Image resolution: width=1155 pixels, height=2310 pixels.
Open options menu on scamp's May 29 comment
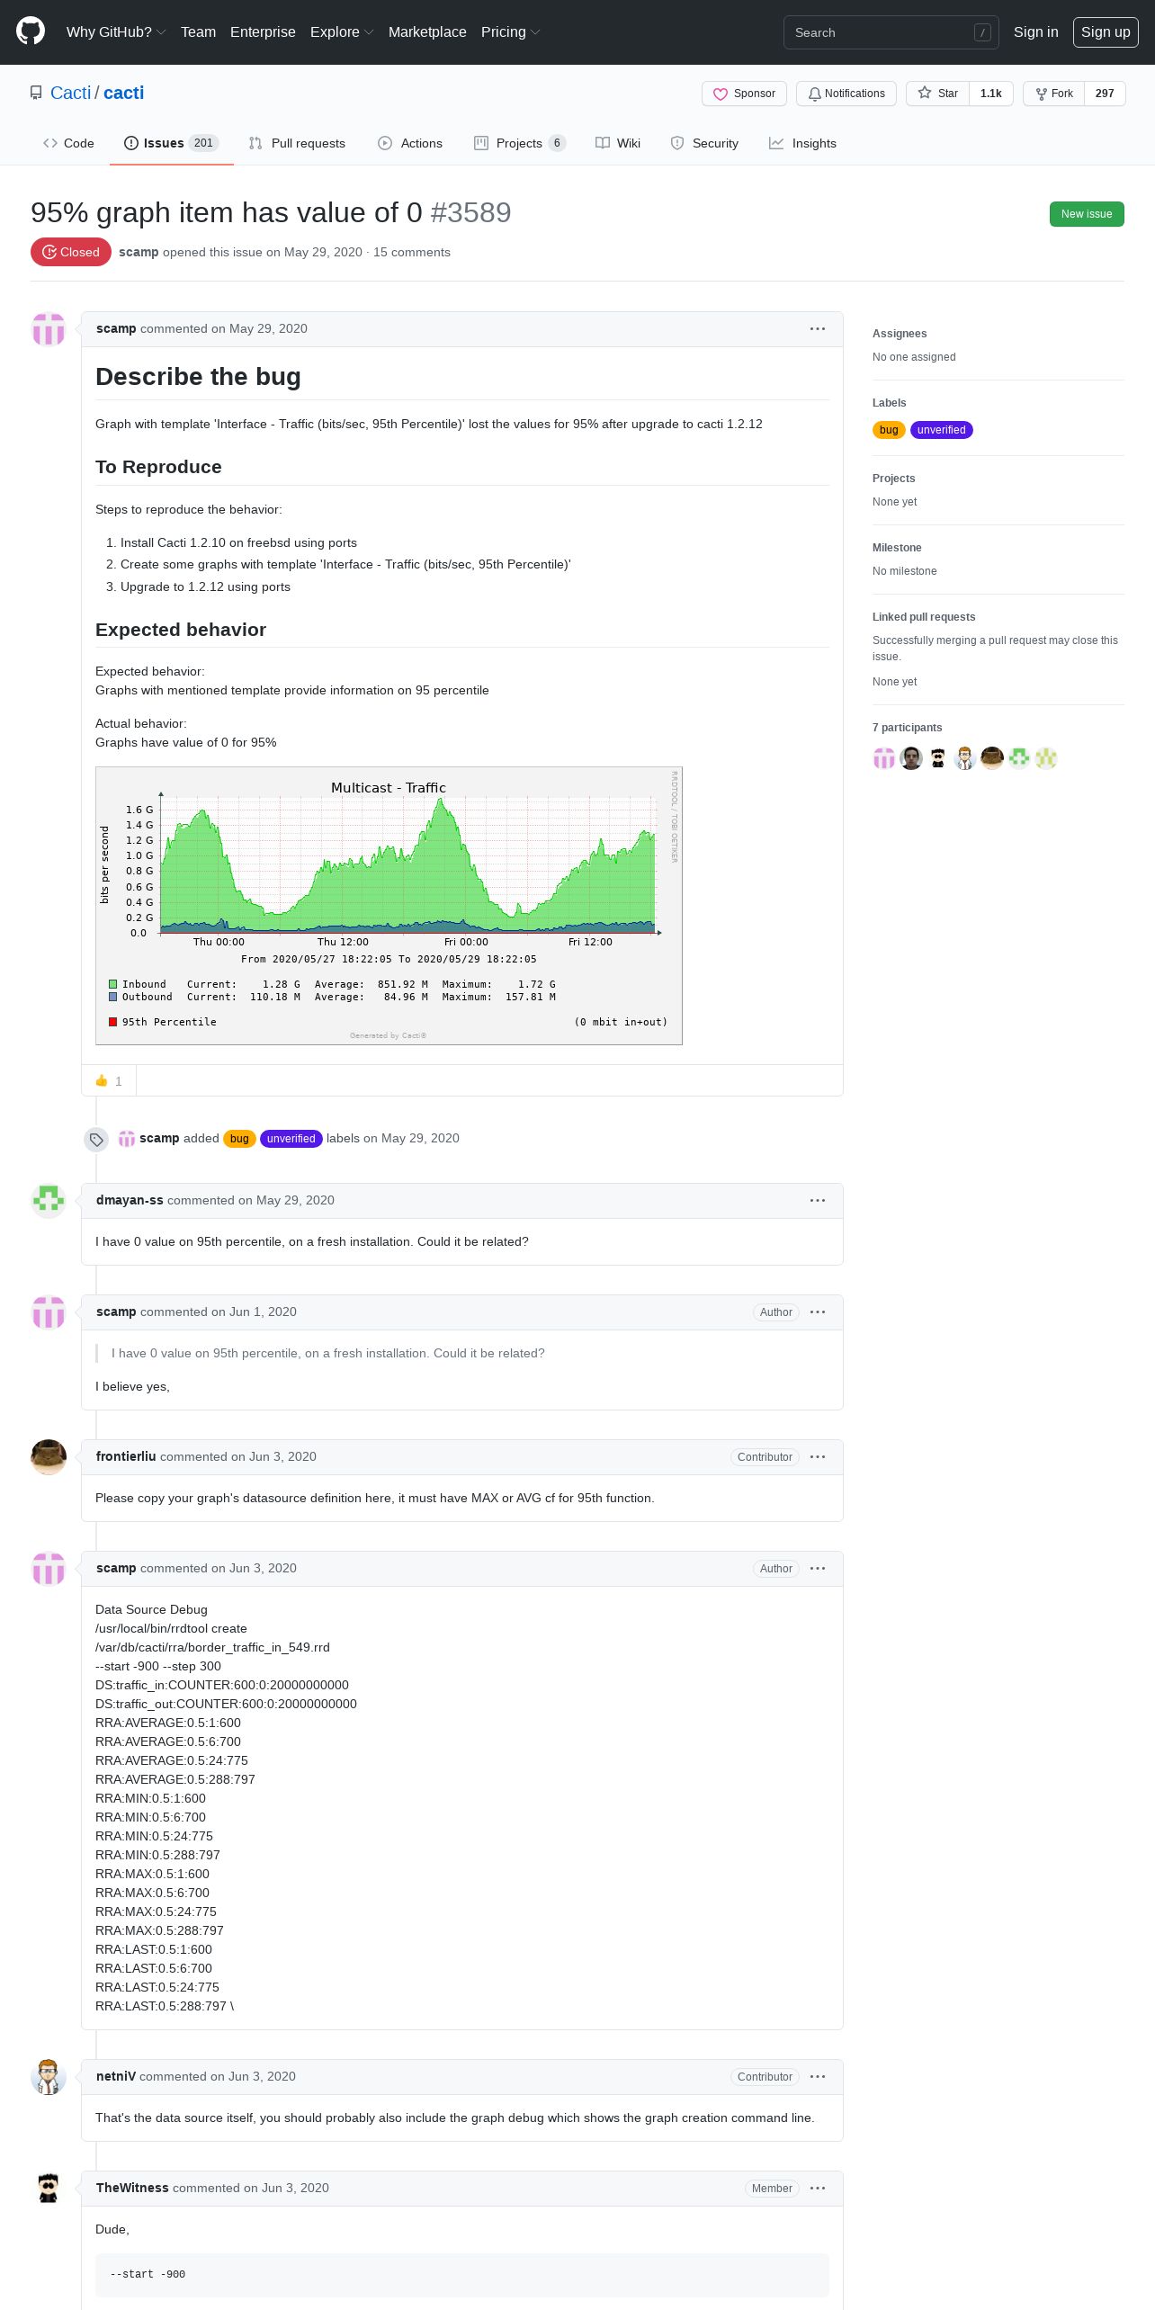point(818,329)
